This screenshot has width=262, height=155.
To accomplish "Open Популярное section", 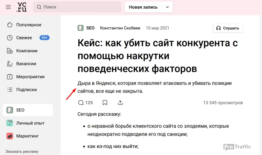I will tap(29, 25).
